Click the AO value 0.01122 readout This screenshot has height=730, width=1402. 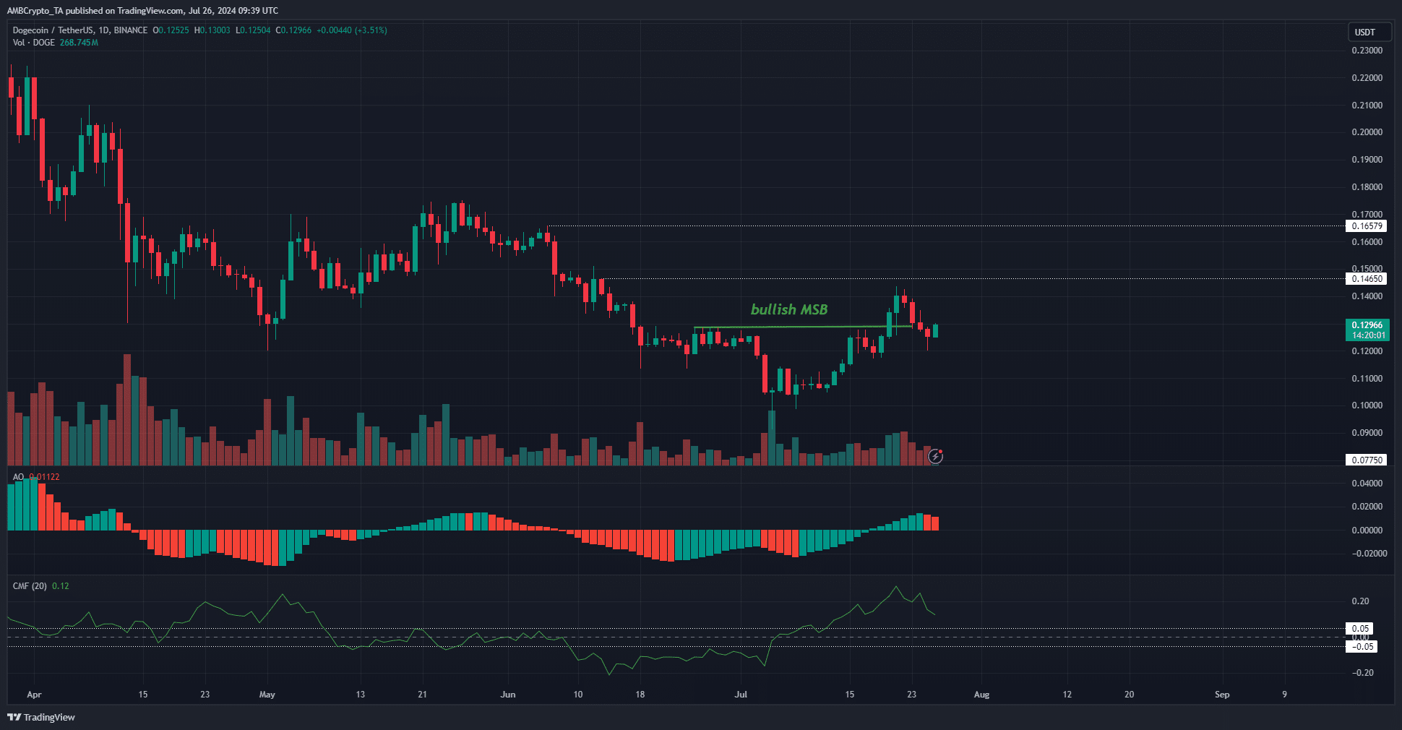click(44, 477)
